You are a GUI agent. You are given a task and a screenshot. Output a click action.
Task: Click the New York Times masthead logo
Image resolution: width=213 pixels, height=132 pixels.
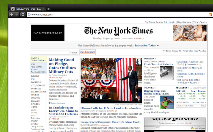click(x=118, y=31)
